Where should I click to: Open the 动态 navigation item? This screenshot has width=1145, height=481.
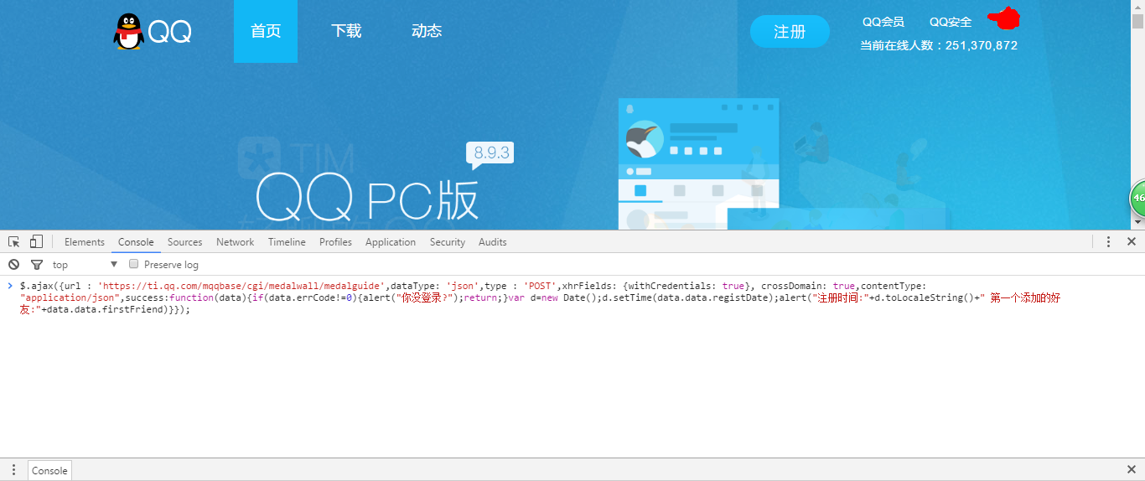427,31
